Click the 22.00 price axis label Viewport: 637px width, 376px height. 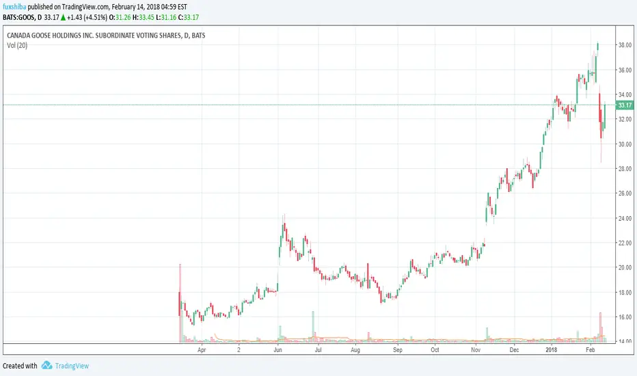(x=625, y=243)
